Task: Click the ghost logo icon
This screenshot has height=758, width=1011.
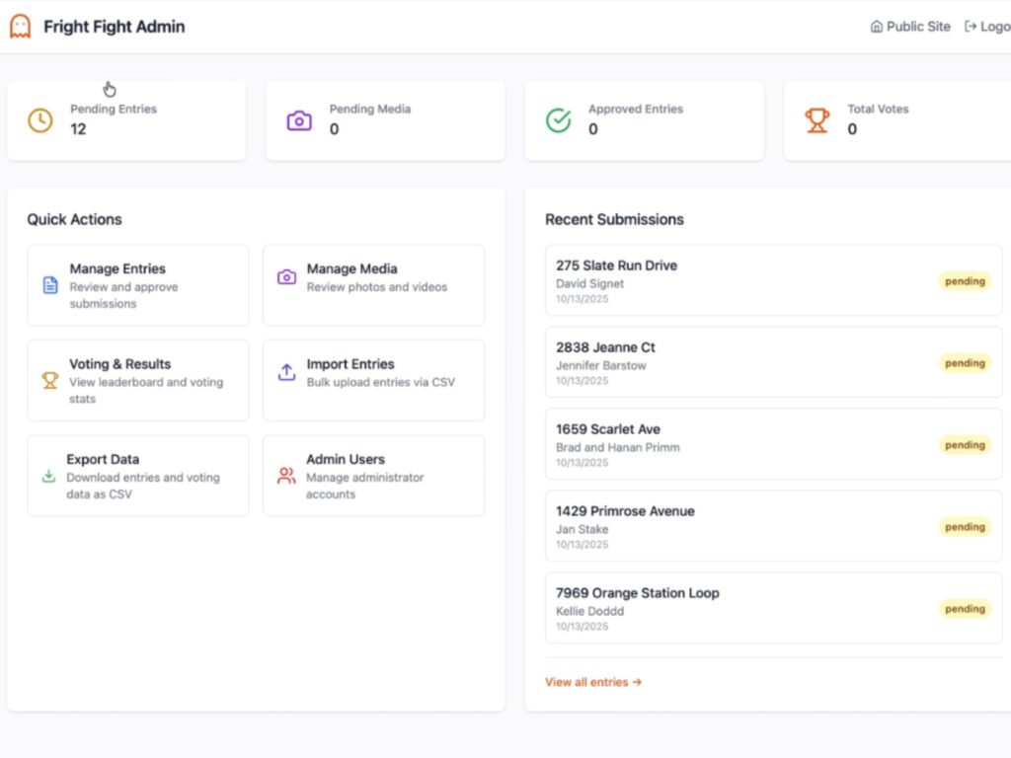Action: (x=20, y=27)
